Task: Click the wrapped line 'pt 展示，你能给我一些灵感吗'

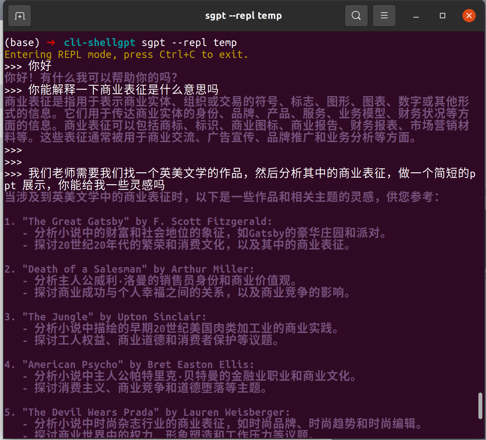Action: point(85,185)
